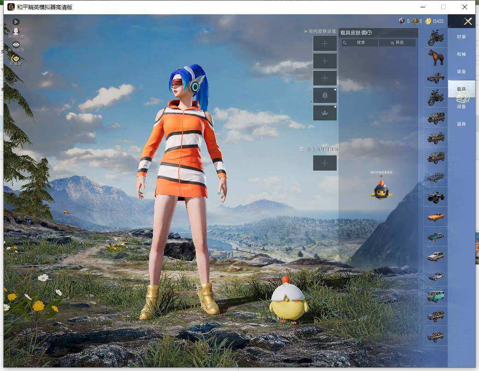Open the slot with the person emblem
479x371 pixels.
tap(325, 96)
